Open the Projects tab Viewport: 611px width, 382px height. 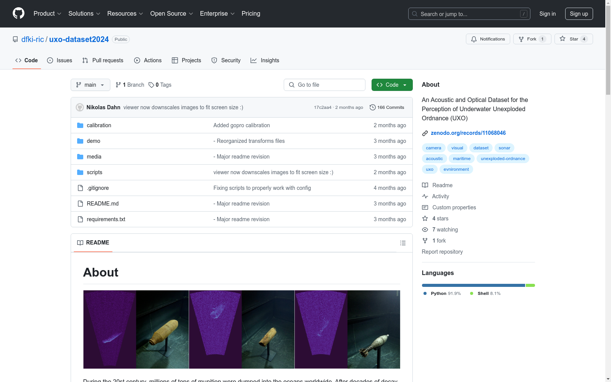pos(186,60)
